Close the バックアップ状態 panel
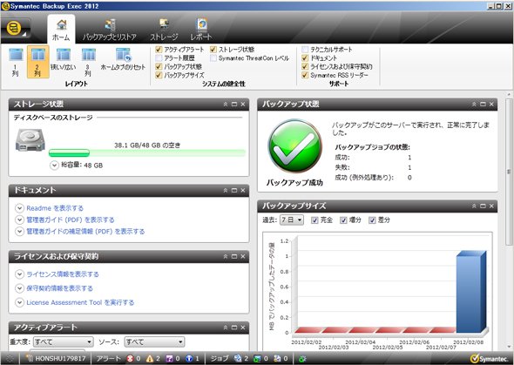Viewport: 514px width, 365px height. click(491, 105)
